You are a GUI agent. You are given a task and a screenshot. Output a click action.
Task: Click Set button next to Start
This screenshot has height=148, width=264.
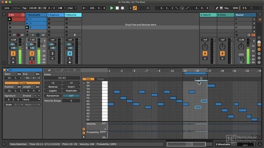point(19,74)
